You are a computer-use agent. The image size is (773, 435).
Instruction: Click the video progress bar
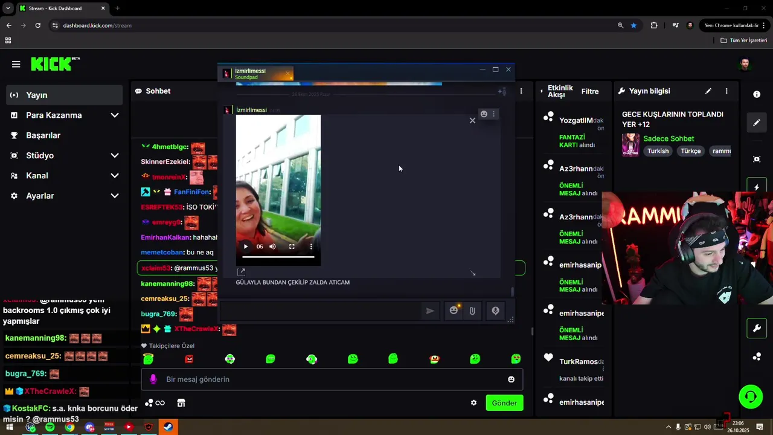pos(278,257)
